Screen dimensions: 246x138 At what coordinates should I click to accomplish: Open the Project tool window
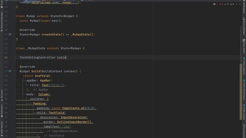point(2,4)
